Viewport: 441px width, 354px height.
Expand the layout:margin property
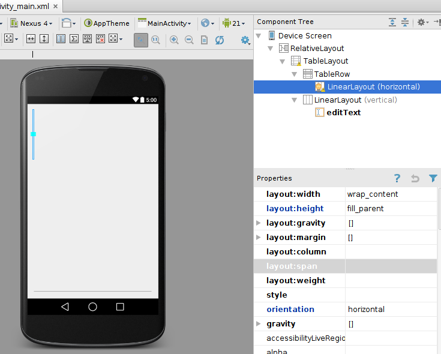[x=259, y=238]
